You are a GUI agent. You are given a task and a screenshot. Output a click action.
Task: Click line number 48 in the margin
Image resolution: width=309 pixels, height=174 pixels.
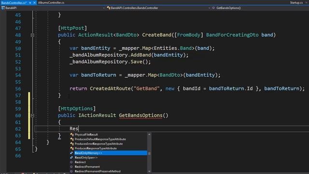click(x=18, y=35)
